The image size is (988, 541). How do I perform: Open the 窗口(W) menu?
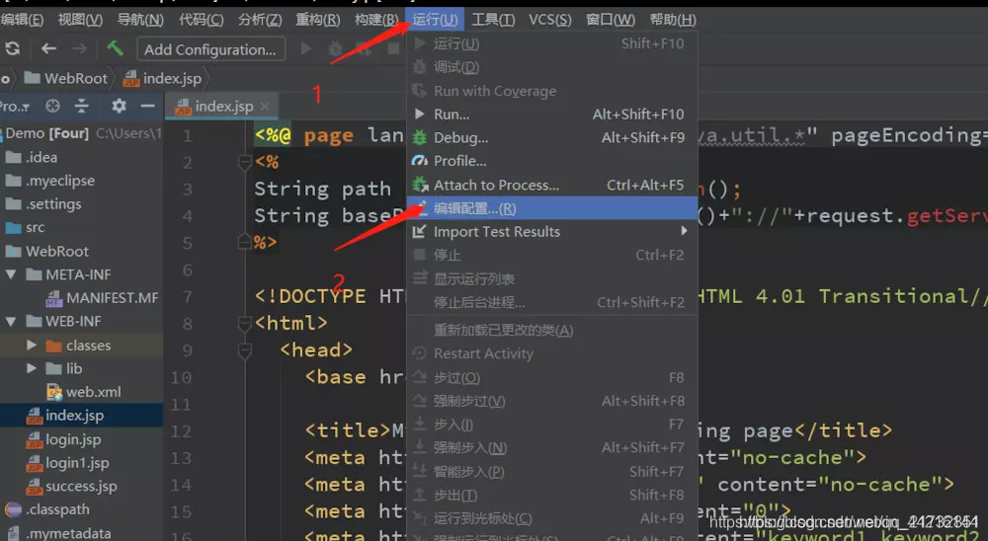(x=611, y=20)
